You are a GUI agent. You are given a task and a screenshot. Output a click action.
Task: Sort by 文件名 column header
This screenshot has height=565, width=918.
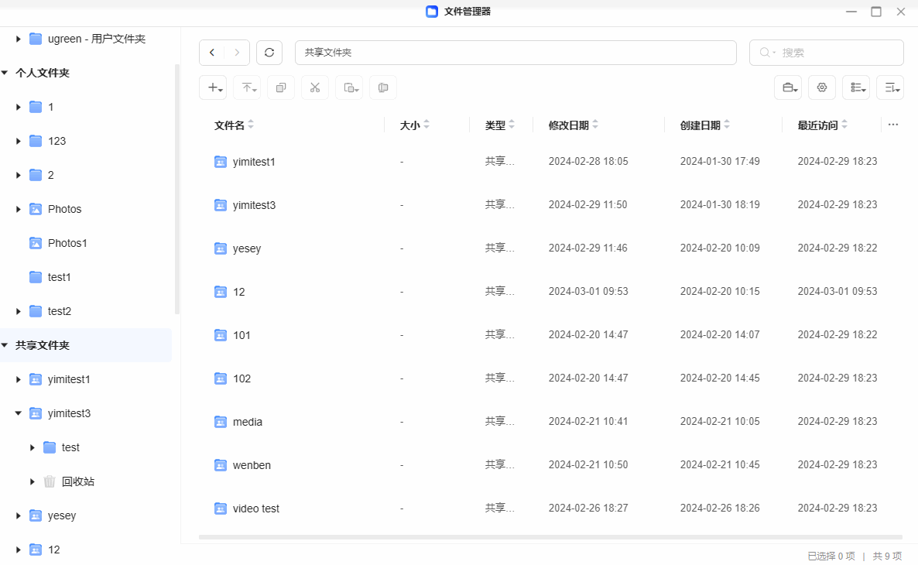coord(235,125)
